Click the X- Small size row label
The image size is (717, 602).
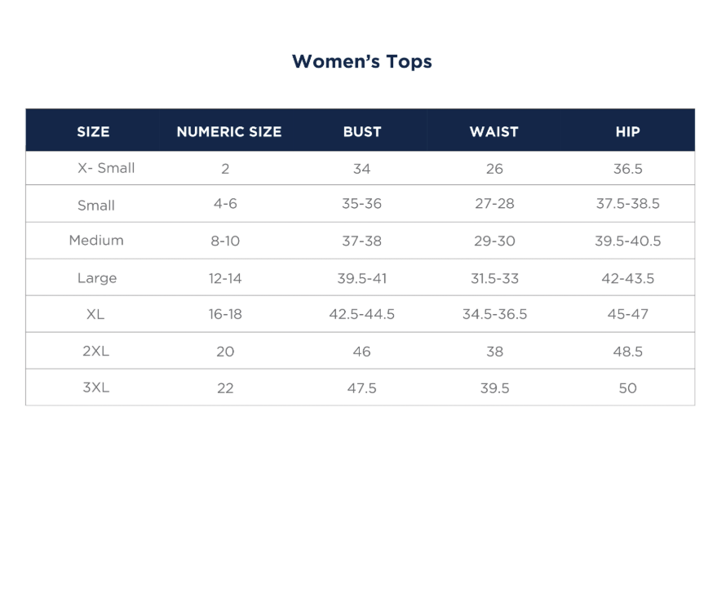pyautogui.click(x=106, y=168)
